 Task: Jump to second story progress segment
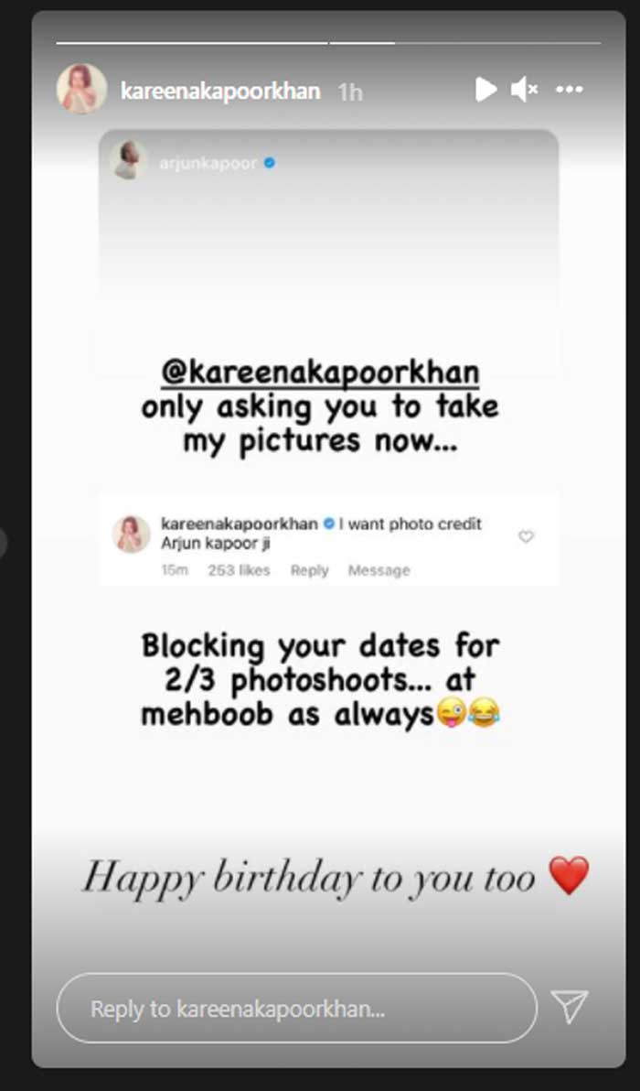464,43
